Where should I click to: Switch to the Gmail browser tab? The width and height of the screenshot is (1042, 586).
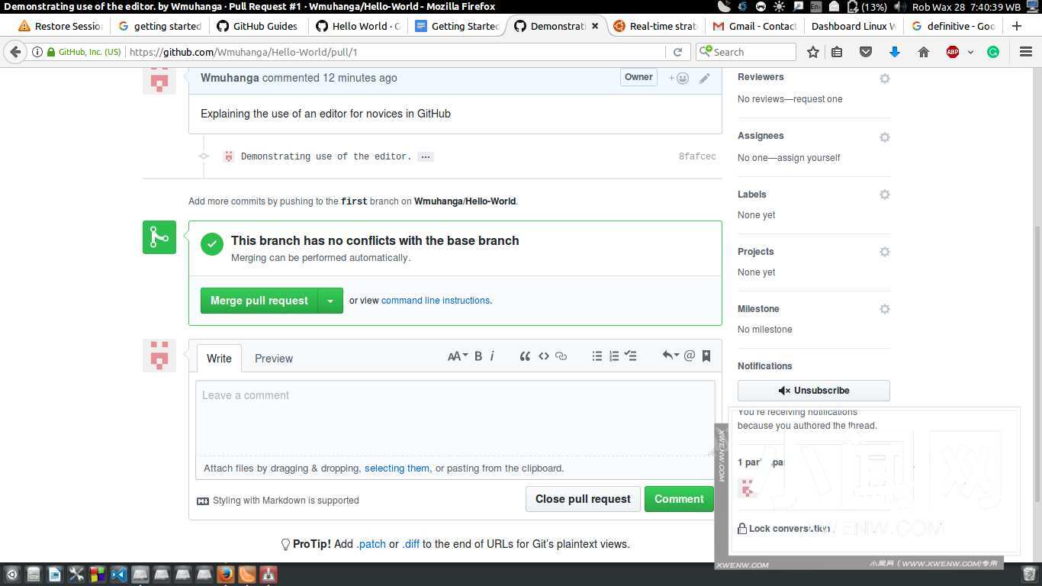coord(754,26)
